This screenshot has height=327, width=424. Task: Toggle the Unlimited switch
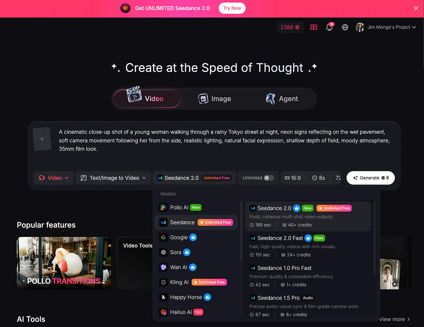pyautogui.click(x=269, y=178)
